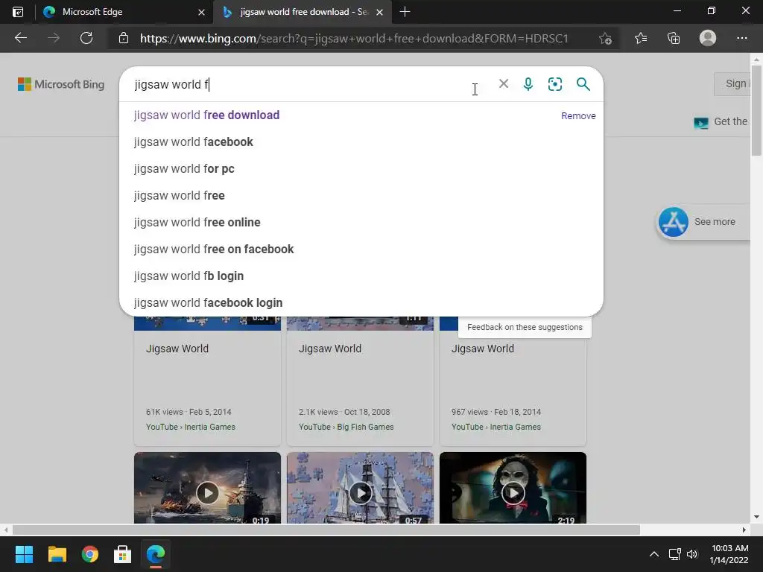Image resolution: width=763 pixels, height=572 pixels.
Task: Choose suggestion jigsaw world facebook login
Action: [361, 302]
